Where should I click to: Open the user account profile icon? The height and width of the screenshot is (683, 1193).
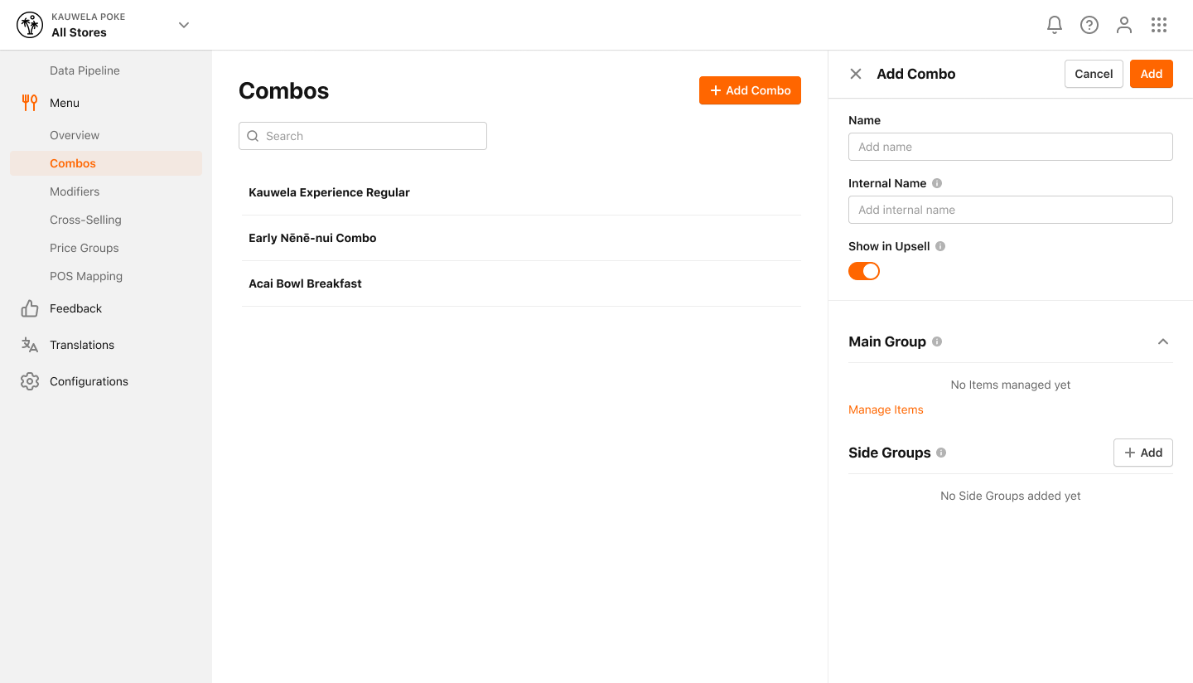click(1123, 25)
